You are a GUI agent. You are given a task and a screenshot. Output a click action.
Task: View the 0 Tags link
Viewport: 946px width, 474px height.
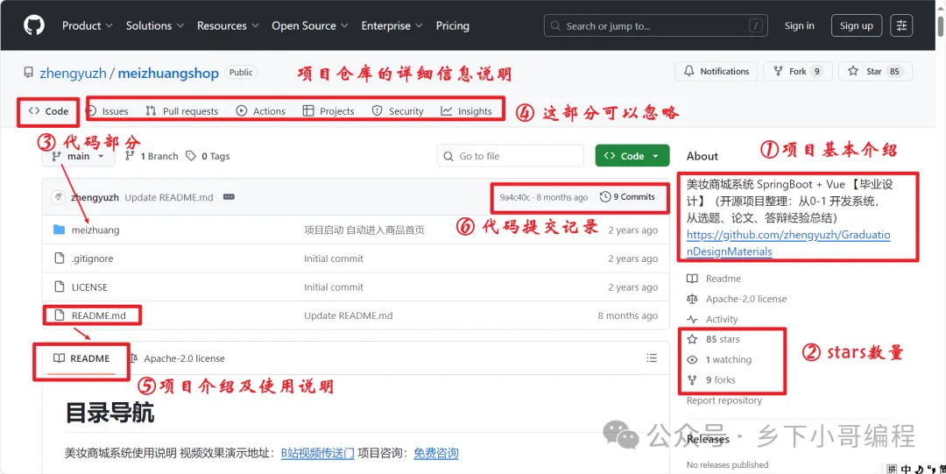tap(208, 156)
